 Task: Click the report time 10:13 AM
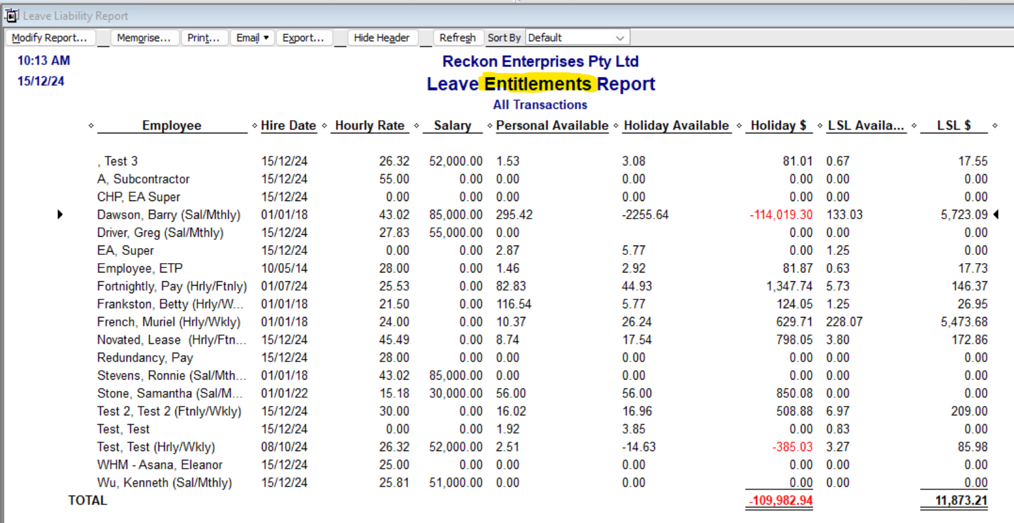(x=44, y=61)
